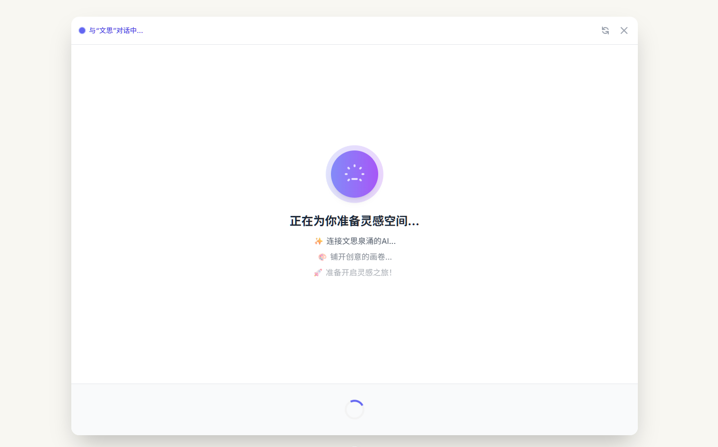Click the heading 正在为你准备灵感空间...
The image size is (718, 447).
[355, 221]
